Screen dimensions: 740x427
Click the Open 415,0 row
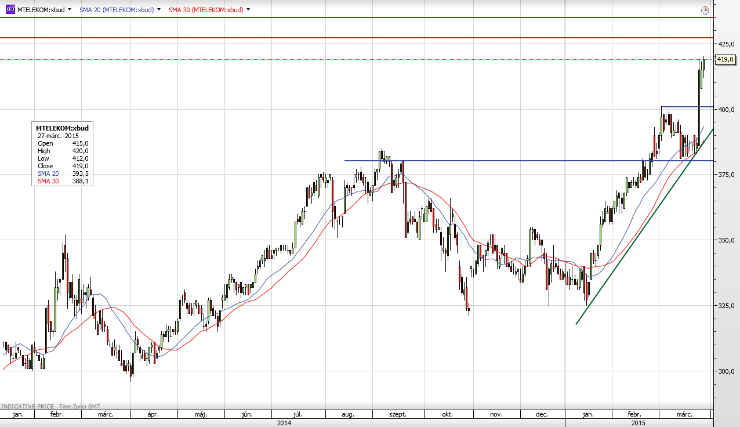[63, 143]
